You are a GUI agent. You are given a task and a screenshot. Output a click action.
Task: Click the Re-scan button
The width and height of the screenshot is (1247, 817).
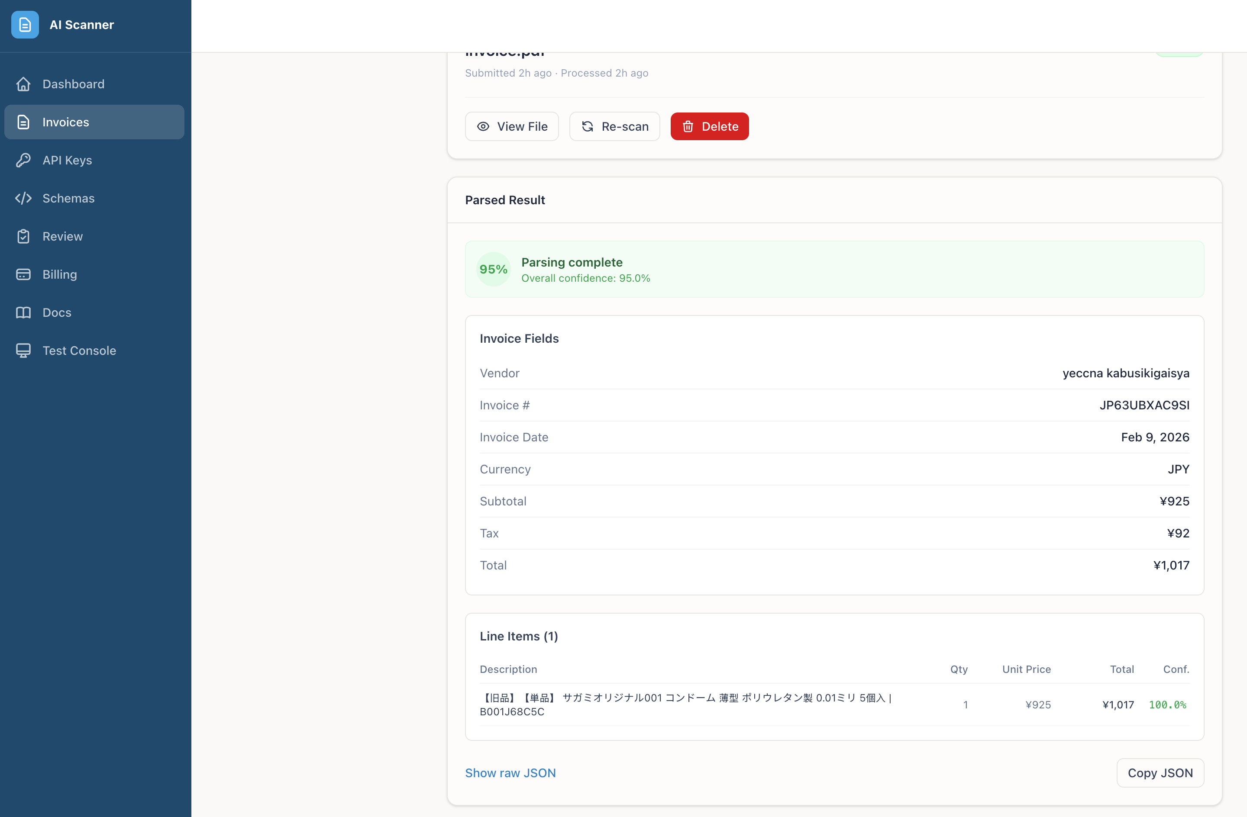(614, 126)
